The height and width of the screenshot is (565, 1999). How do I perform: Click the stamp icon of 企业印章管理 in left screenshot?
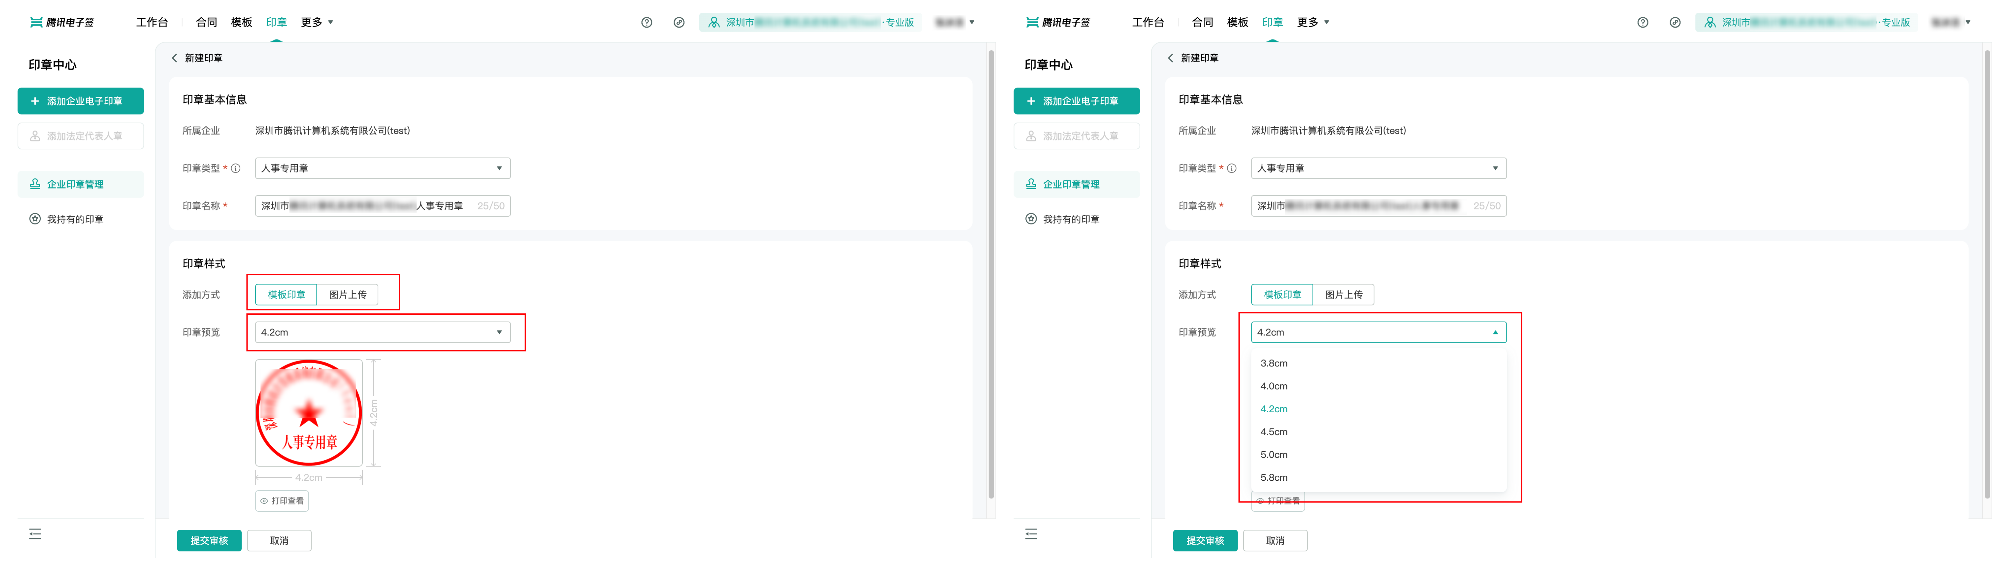[35, 184]
